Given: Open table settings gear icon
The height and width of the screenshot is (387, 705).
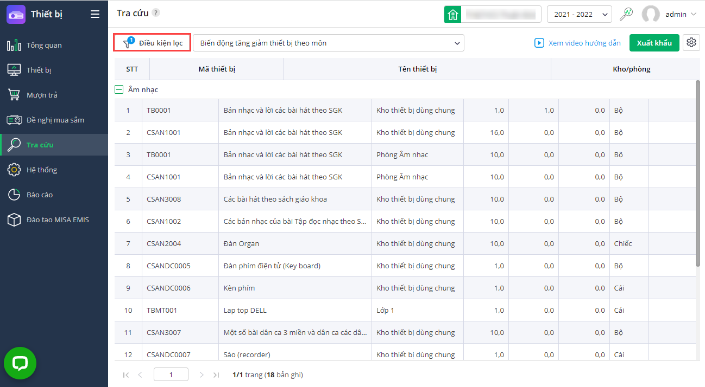Looking at the screenshot, I should pyautogui.click(x=691, y=43).
